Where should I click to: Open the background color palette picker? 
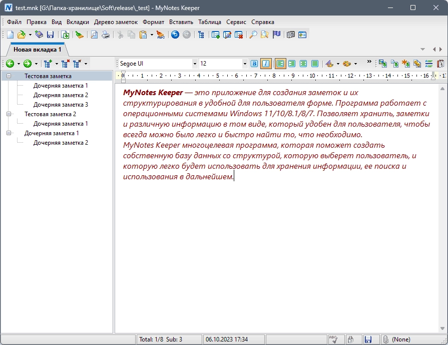point(347,64)
